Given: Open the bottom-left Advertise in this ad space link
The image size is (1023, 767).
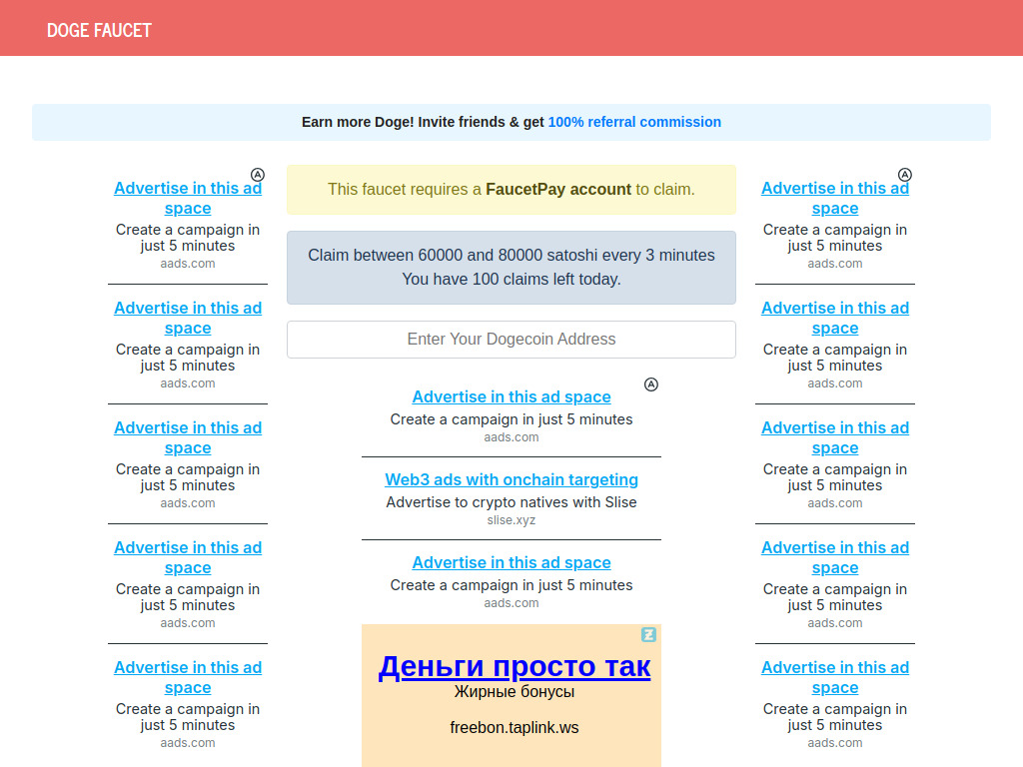Looking at the screenshot, I should tap(188, 677).
